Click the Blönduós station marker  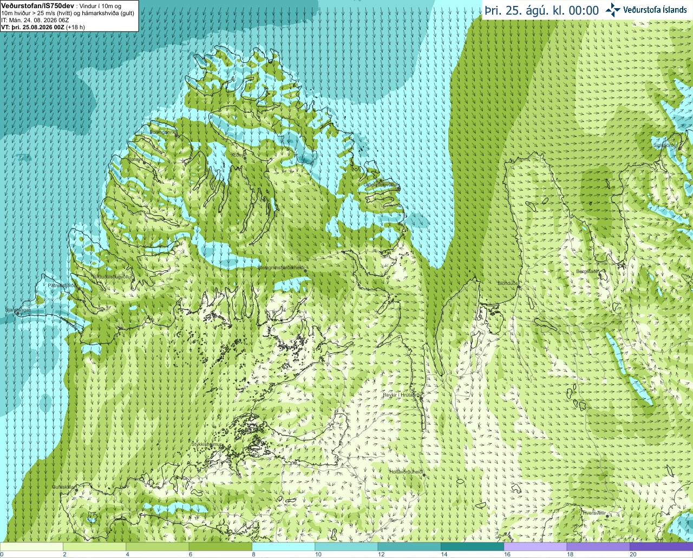coord(519,287)
